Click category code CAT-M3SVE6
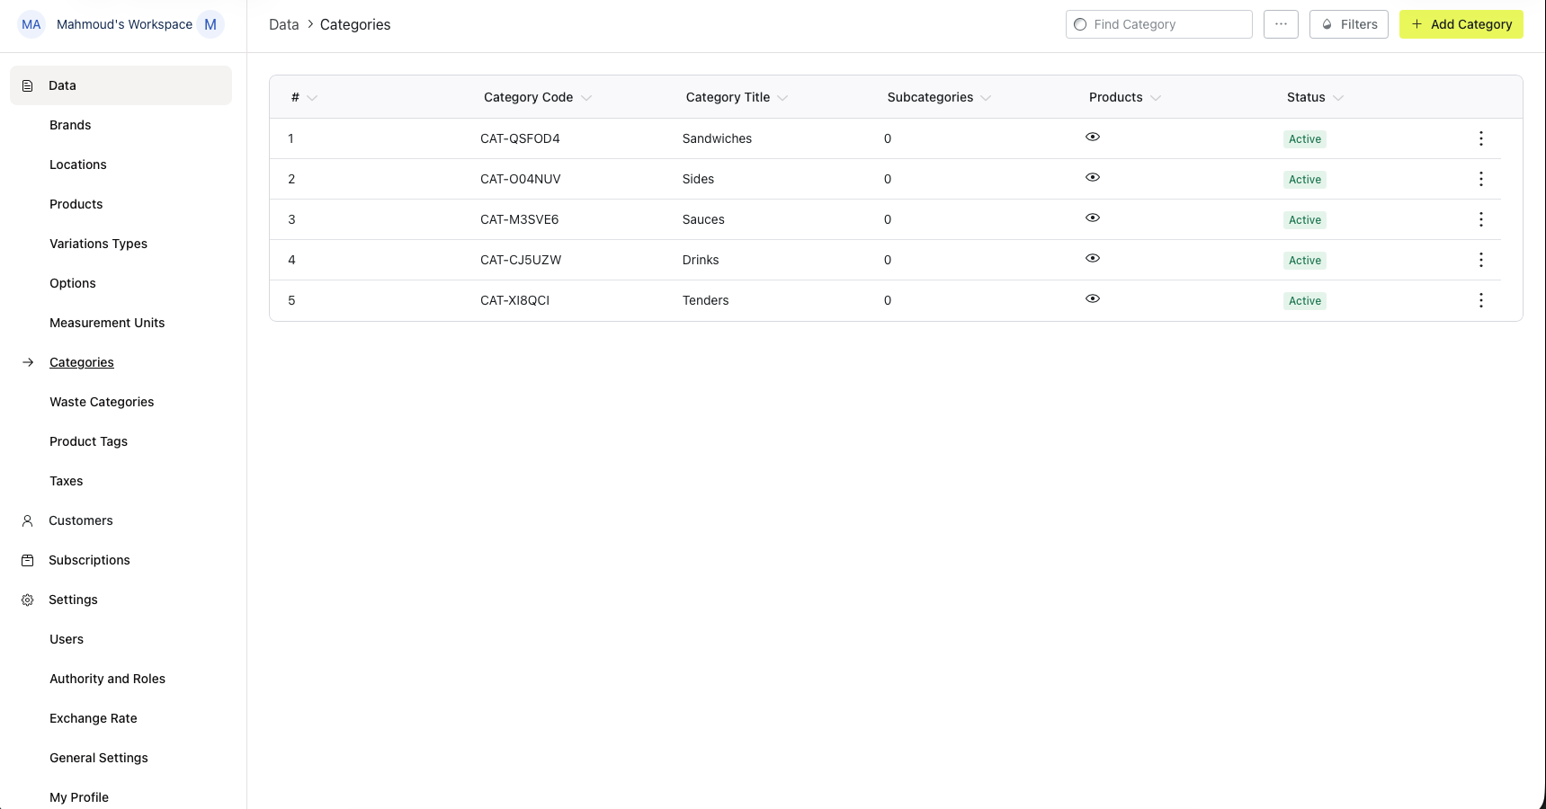 point(520,219)
